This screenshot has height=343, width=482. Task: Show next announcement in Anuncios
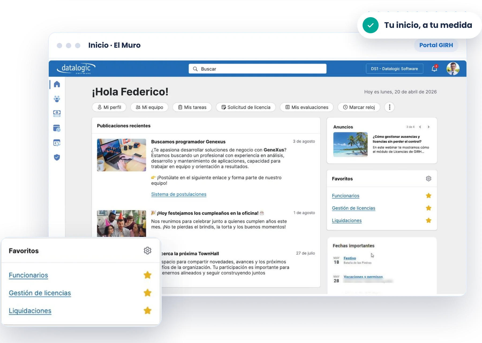pyautogui.click(x=428, y=127)
